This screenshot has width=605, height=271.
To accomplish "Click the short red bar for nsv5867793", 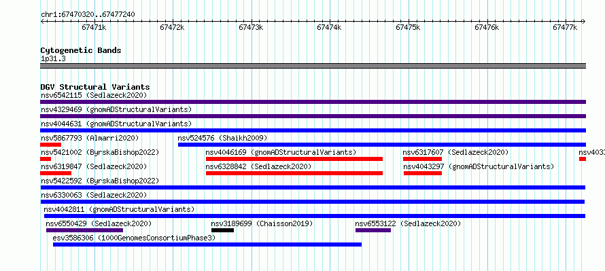I will [x=50, y=145].
